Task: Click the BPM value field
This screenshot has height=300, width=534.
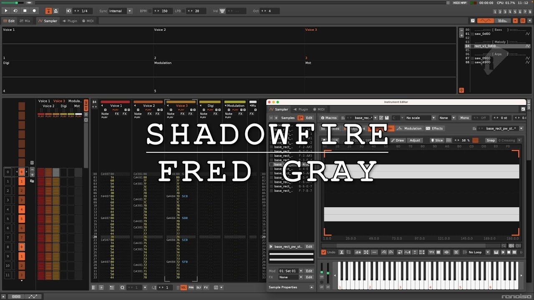Action: point(162,11)
